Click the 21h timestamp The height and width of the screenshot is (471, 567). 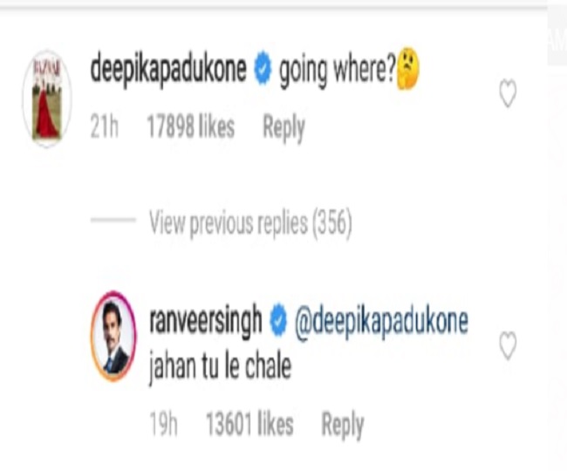tap(104, 126)
